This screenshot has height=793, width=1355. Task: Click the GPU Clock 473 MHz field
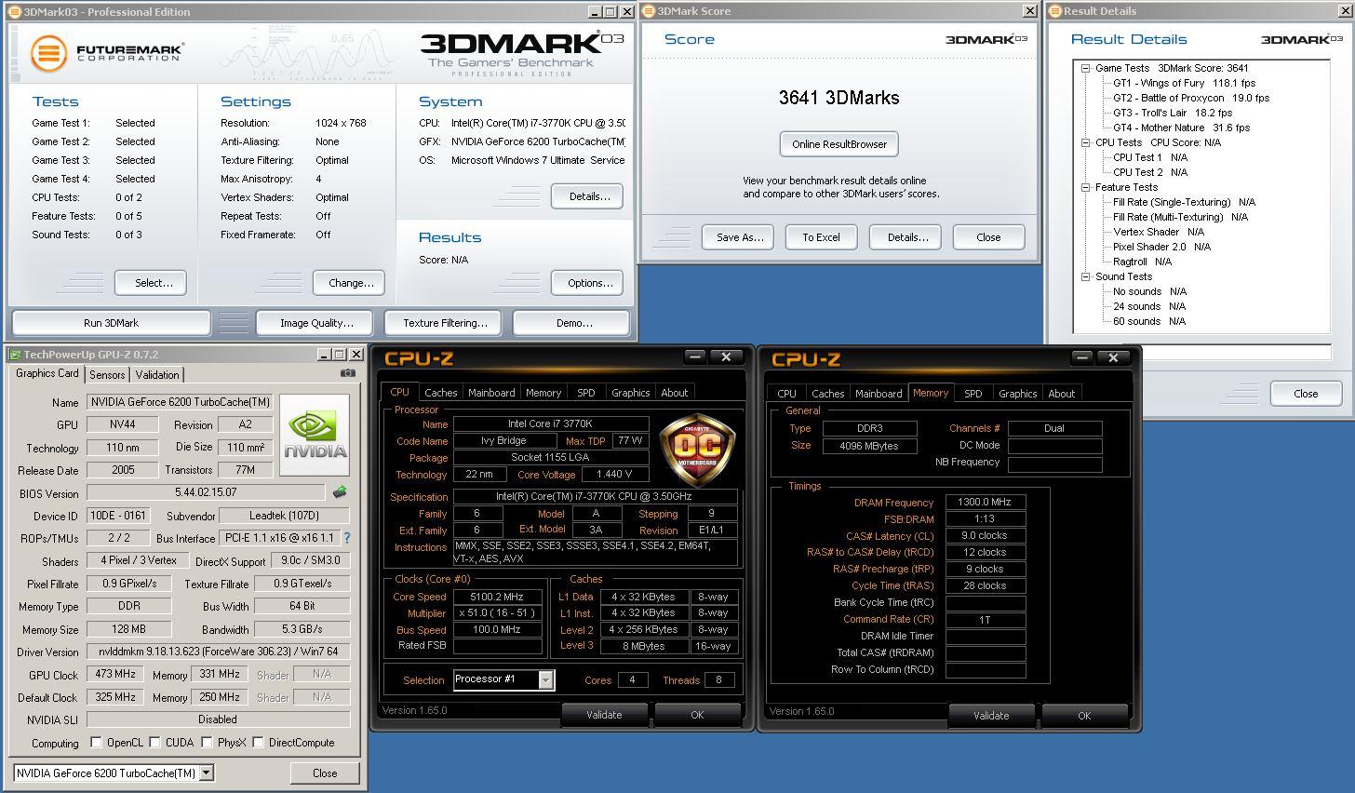click(115, 674)
